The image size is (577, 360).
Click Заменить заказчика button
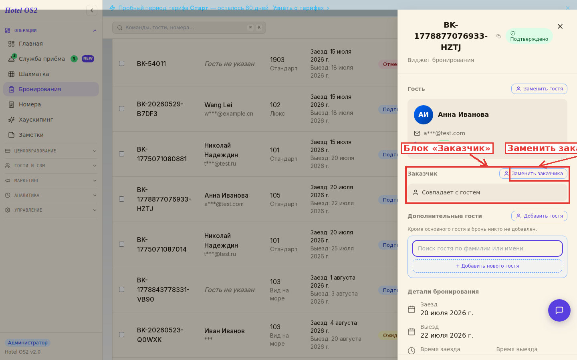(x=533, y=174)
